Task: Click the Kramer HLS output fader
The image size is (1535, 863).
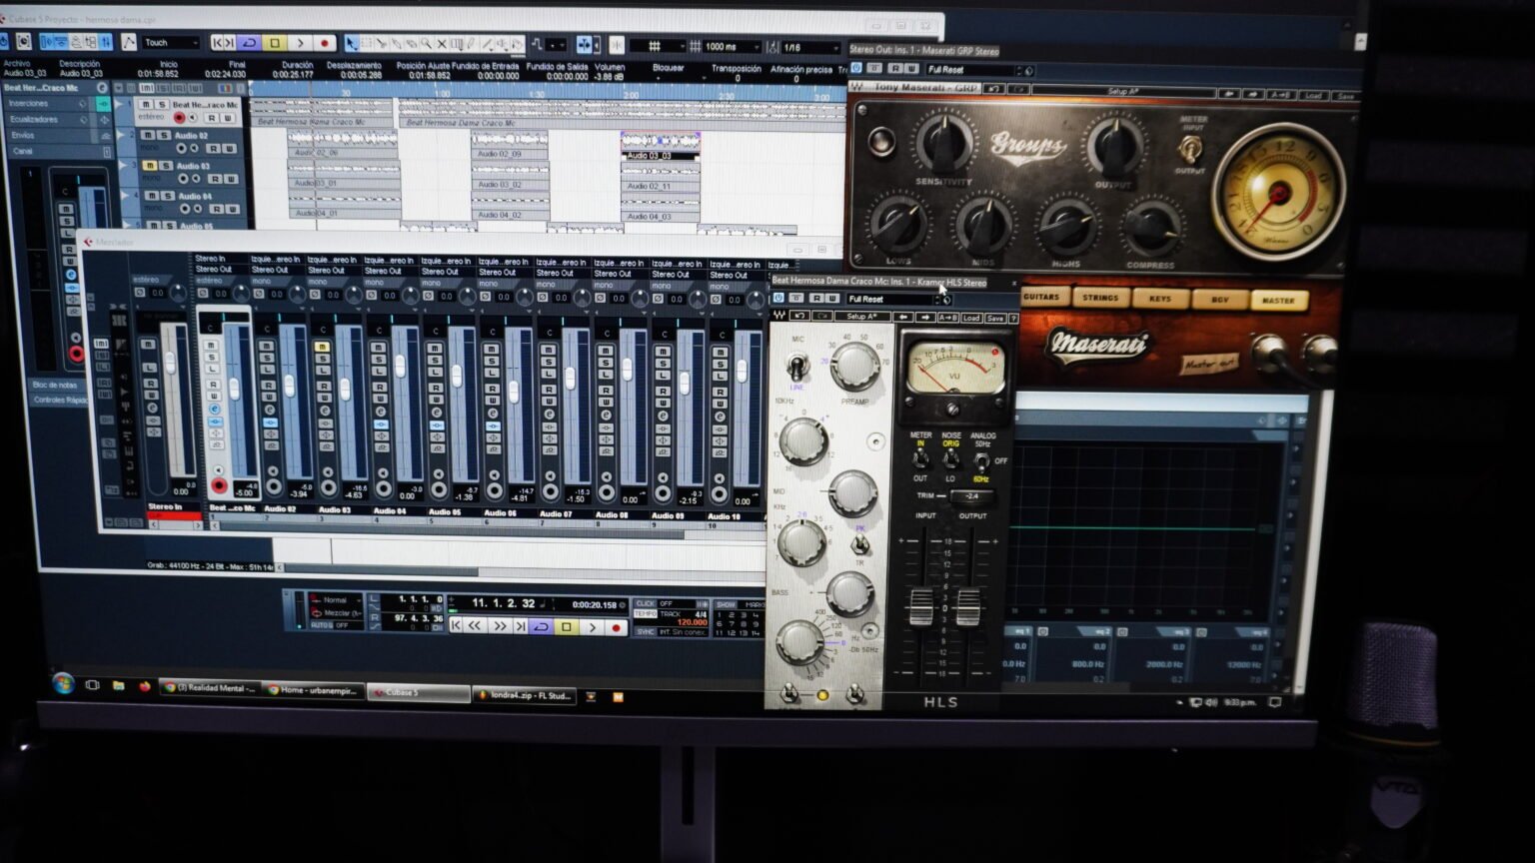Action: (x=967, y=606)
